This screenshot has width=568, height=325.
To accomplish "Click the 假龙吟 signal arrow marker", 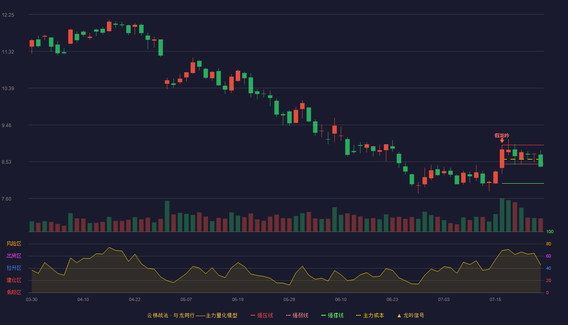I will [x=502, y=141].
